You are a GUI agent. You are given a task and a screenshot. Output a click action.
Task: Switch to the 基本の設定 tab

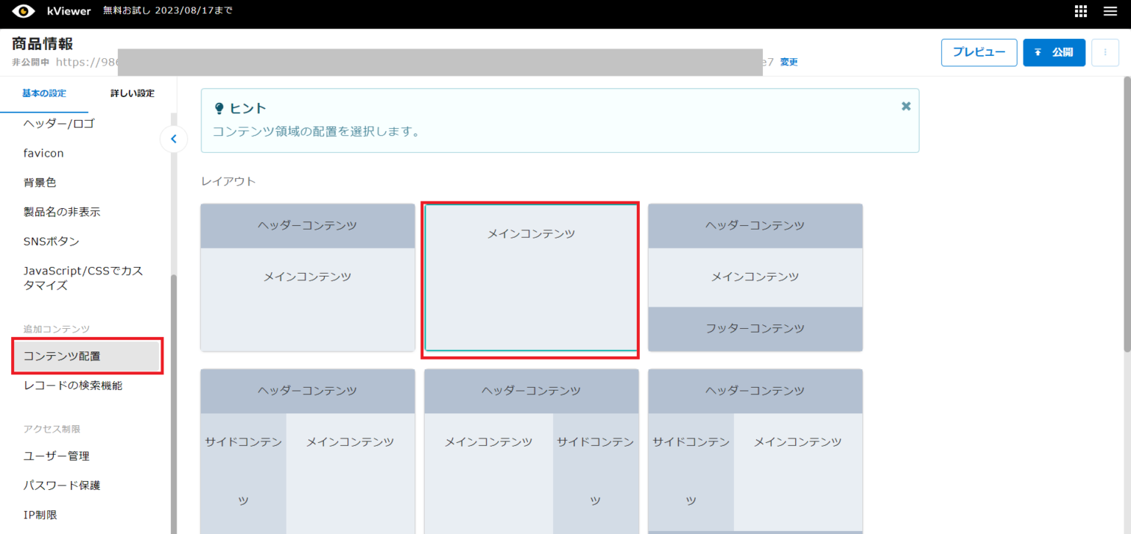43,93
